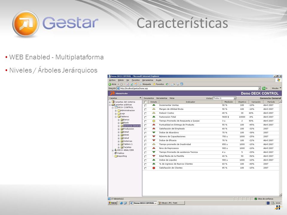Click the yellow circle for Tiempo Promedio de Respuesta a Quejas
Screen dimensions: 287x215
[x=154, y=121]
